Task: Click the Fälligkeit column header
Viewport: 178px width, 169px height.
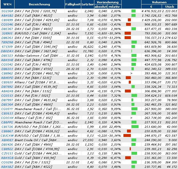Action: coord(73,4)
